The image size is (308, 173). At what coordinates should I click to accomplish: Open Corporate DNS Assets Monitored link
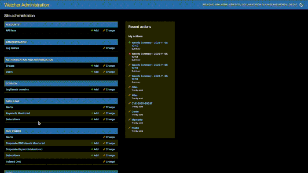25,143
